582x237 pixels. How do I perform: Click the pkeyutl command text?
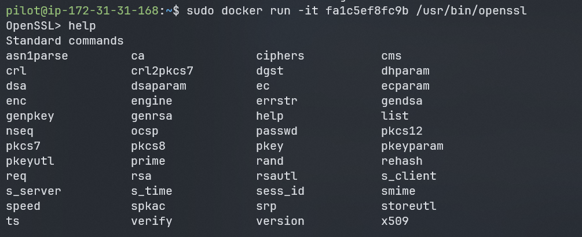(30, 161)
